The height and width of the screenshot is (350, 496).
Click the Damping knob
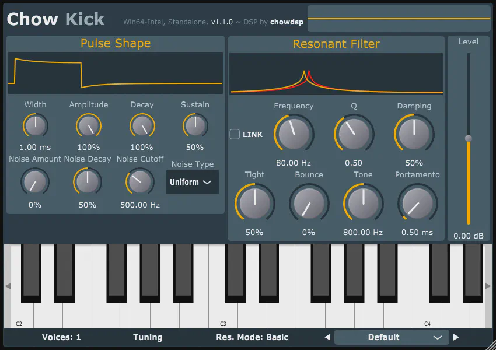[414, 132]
